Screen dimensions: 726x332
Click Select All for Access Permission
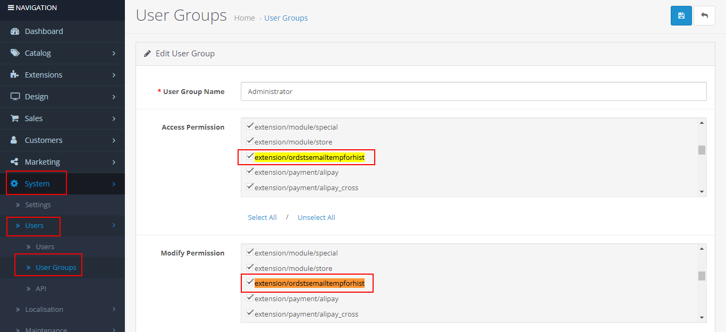262,217
